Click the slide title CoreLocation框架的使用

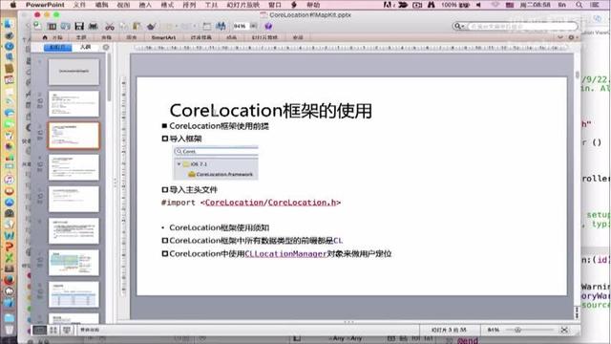[x=271, y=111]
